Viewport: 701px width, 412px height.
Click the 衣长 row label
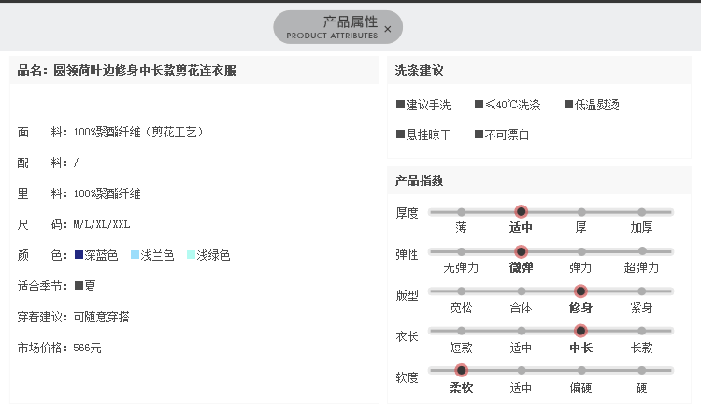pyautogui.click(x=407, y=336)
